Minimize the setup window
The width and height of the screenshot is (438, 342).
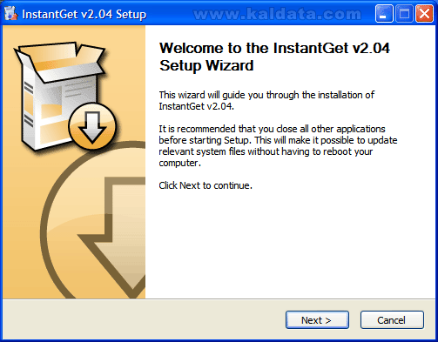tap(384, 13)
